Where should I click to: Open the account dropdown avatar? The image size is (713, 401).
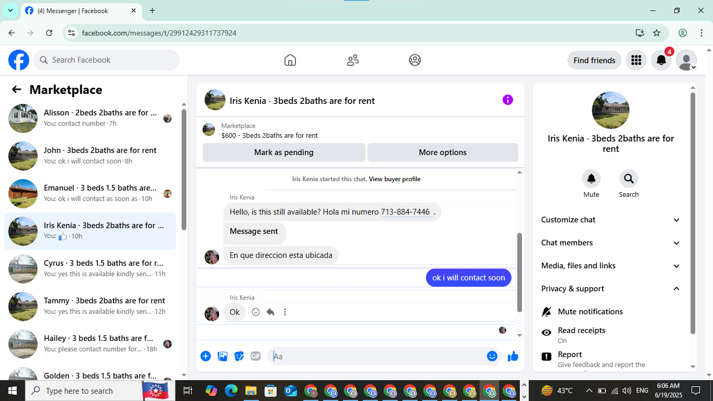686,60
